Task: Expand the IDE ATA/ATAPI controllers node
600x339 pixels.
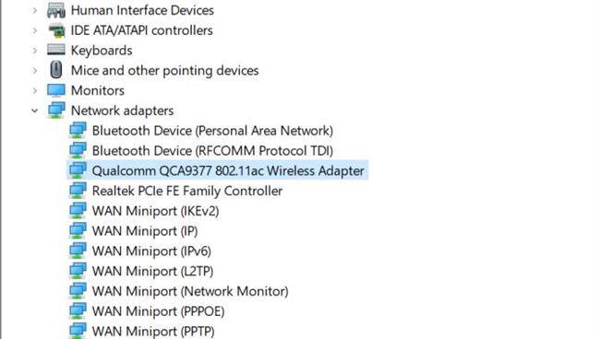Action: (35, 30)
